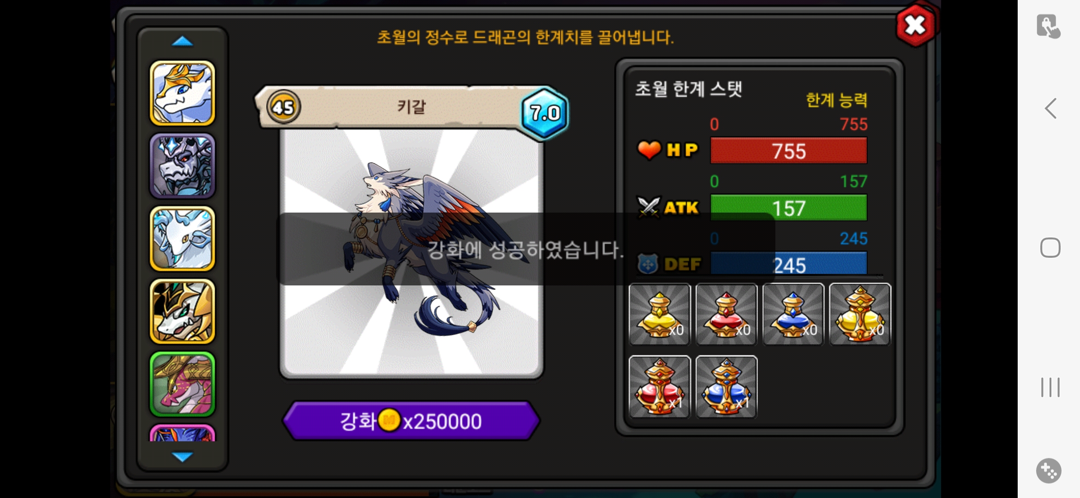Move up the dragon list with the up arrow
This screenshot has height=498, width=1080.
[182, 41]
